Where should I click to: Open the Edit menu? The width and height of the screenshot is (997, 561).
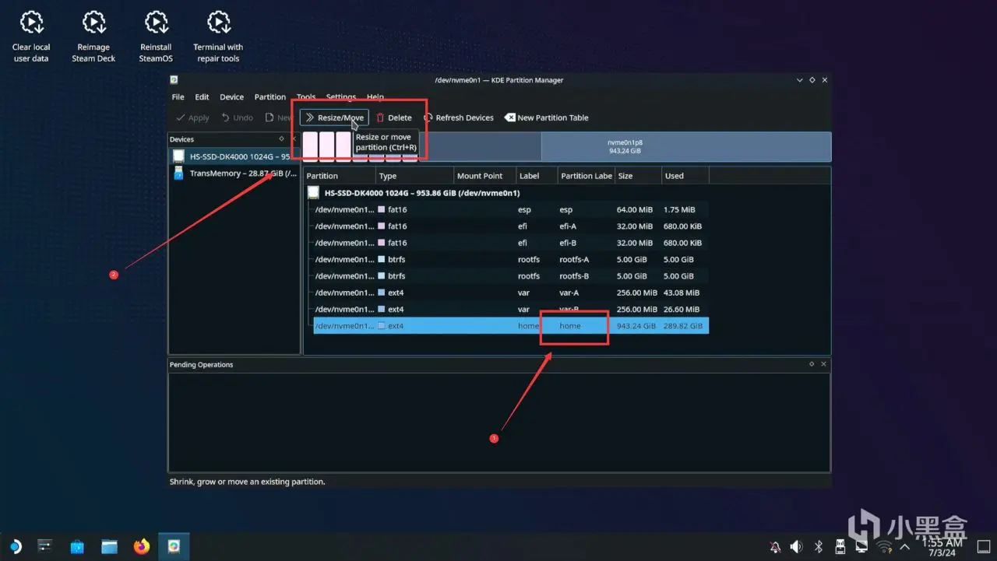pyautogui.click(x=202, y=97)
